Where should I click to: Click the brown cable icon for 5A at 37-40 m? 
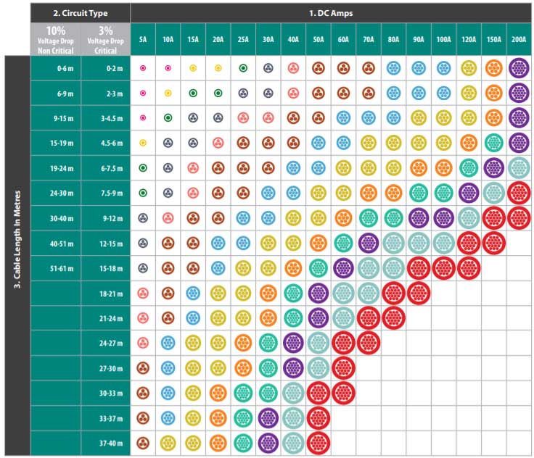click(143, 443)
